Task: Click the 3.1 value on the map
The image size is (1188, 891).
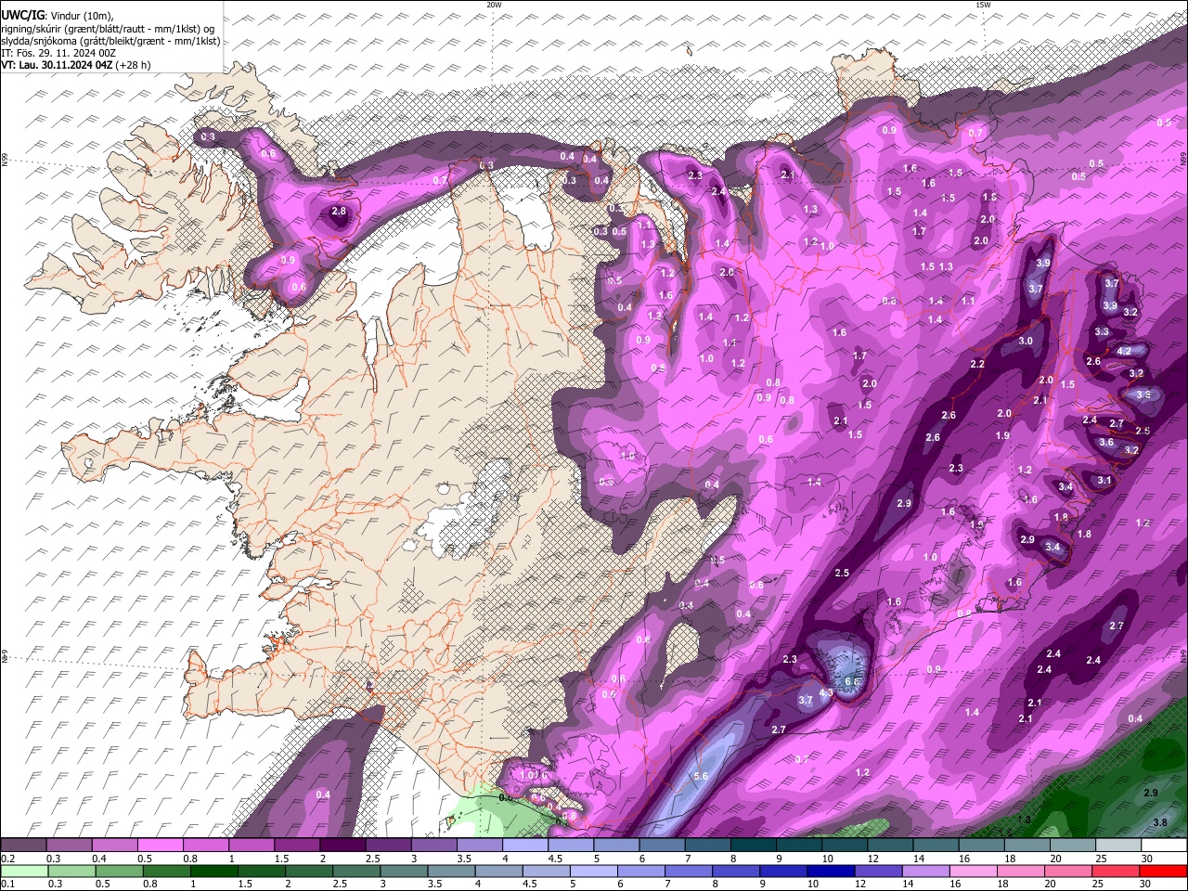Action: point(1104,481)
